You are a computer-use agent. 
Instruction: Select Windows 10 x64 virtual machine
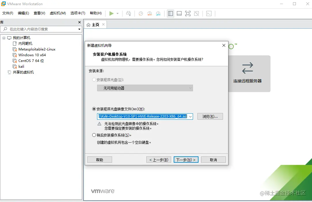pos(32,55)
